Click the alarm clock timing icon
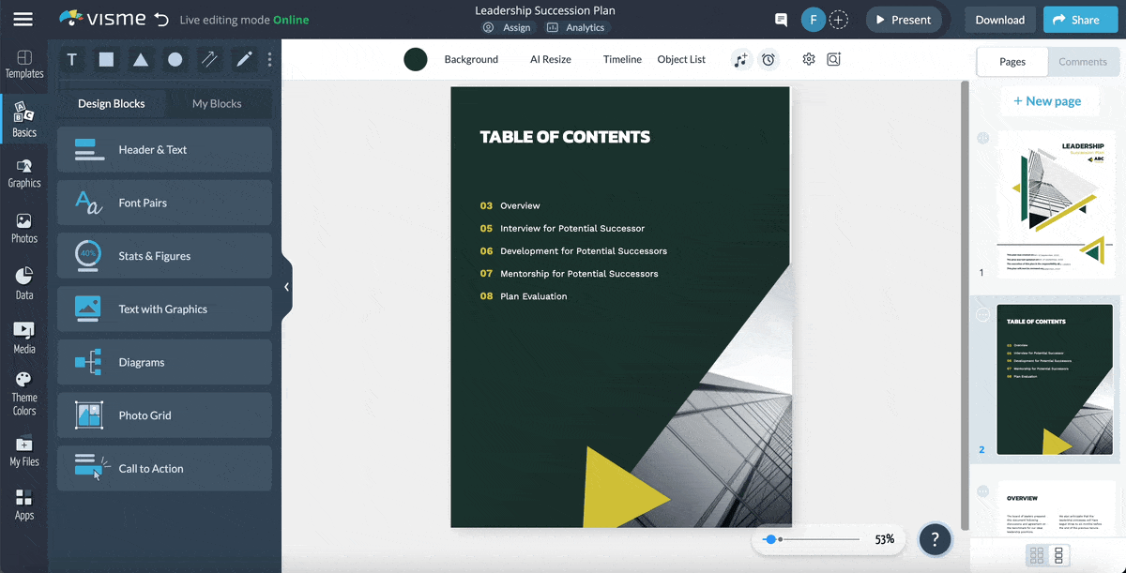The width and height of the screenshot is (1126, 573). [768, 60]
